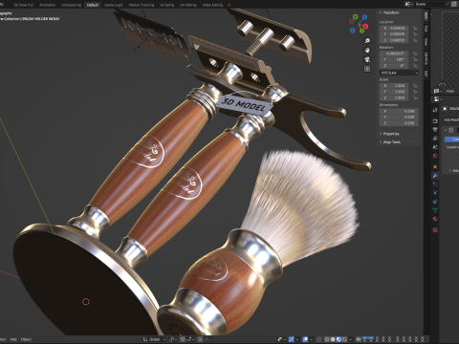Collapse the Transform panel

tap(381, 12)
